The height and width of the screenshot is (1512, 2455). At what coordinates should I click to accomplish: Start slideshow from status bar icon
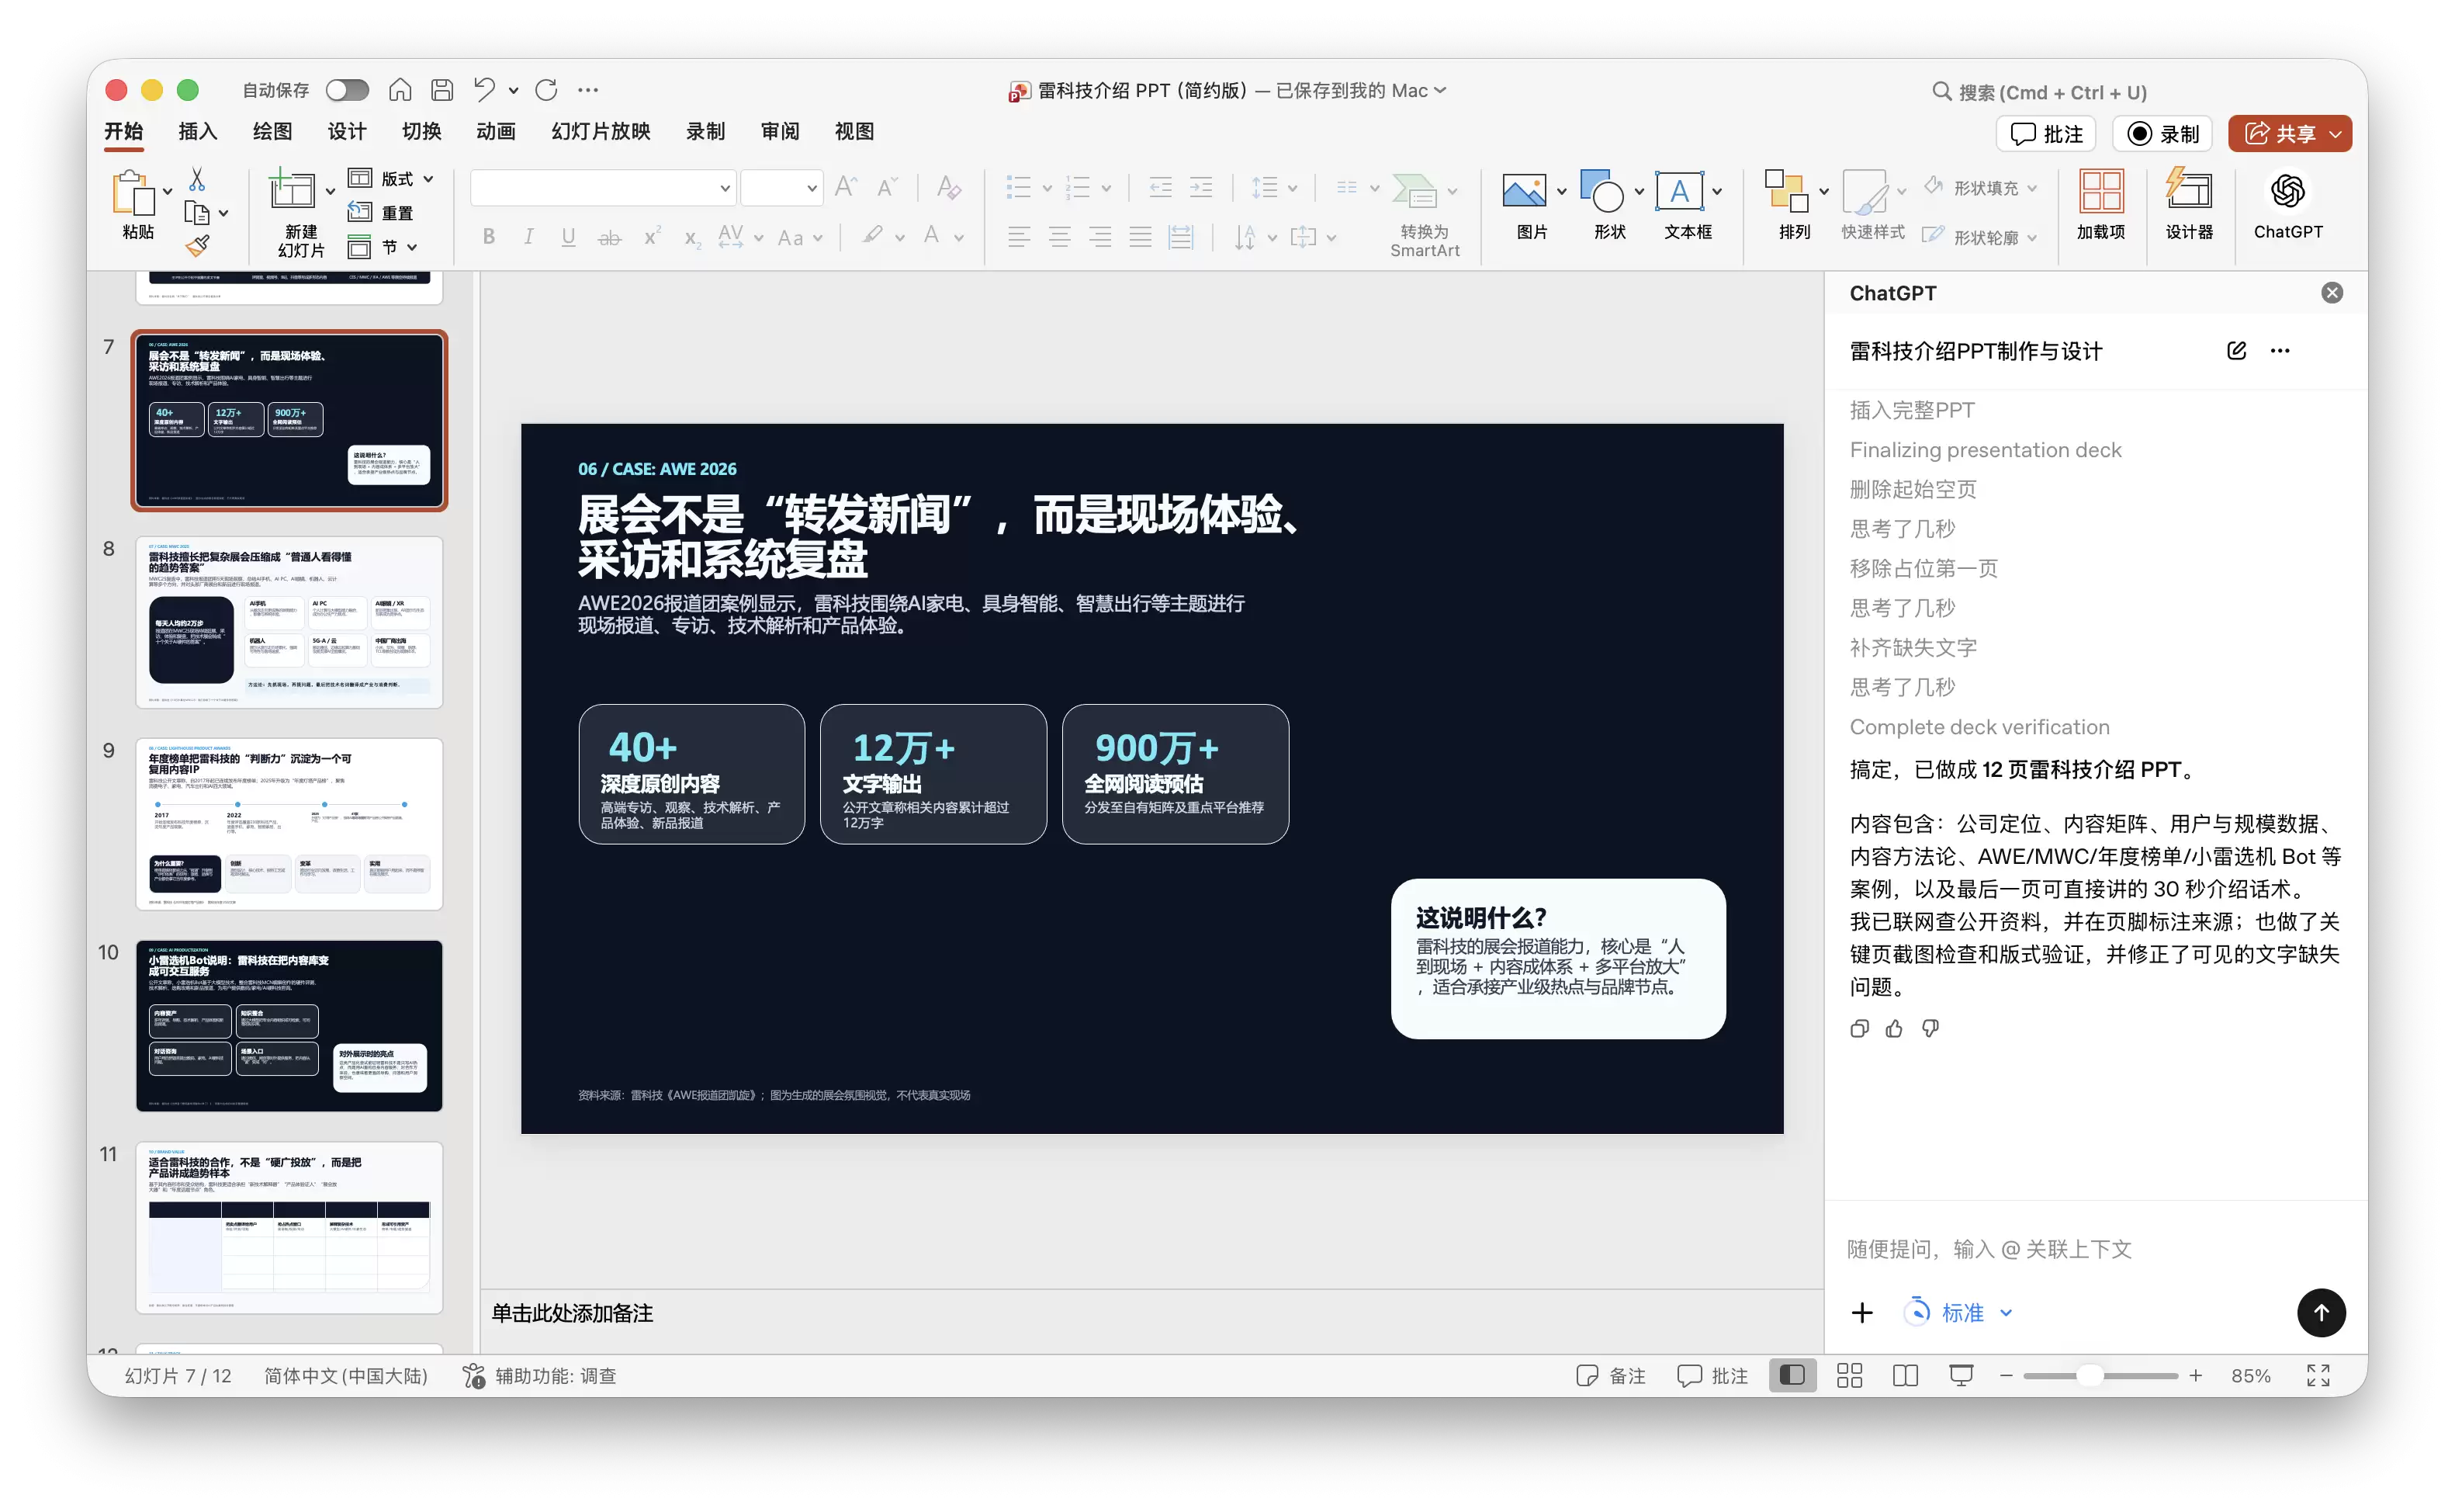point(1960,1375)
